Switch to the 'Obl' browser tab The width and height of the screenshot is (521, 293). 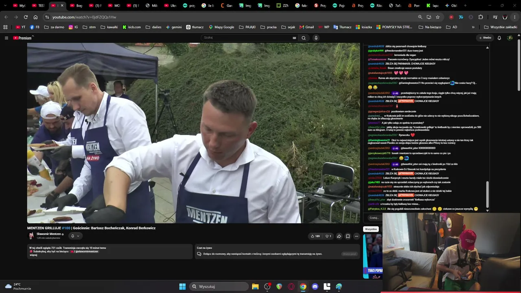(451, 6)
